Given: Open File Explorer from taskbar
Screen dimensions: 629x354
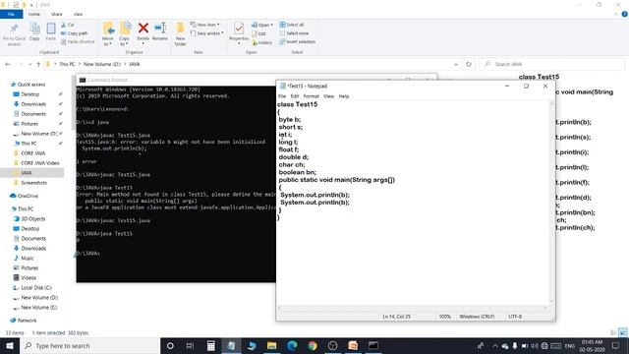Looking at the screenshot, I should (x=271, y=345).
